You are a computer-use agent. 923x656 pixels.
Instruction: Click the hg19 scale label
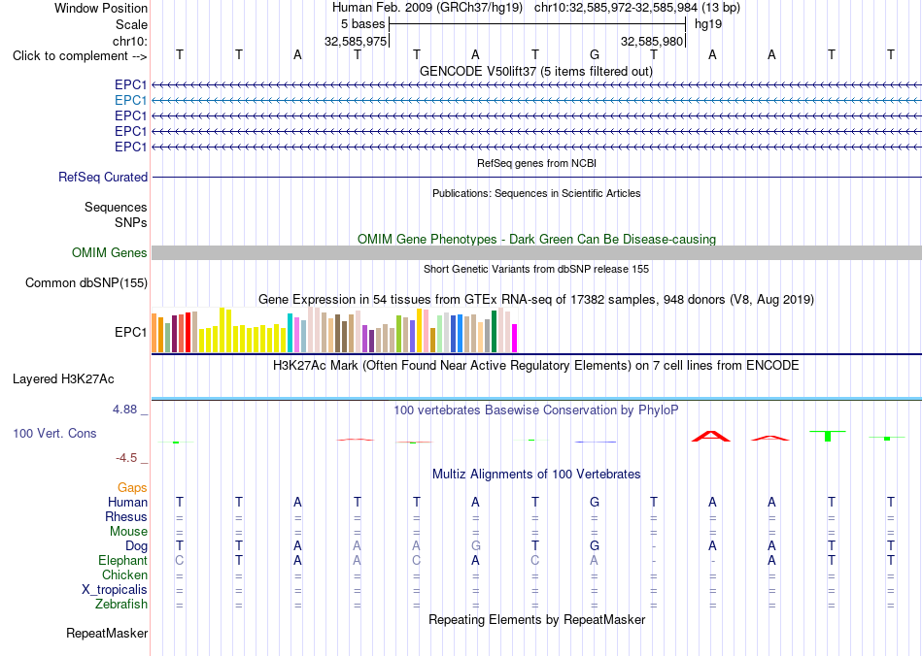pyautogui.click(x=708, y=24)
